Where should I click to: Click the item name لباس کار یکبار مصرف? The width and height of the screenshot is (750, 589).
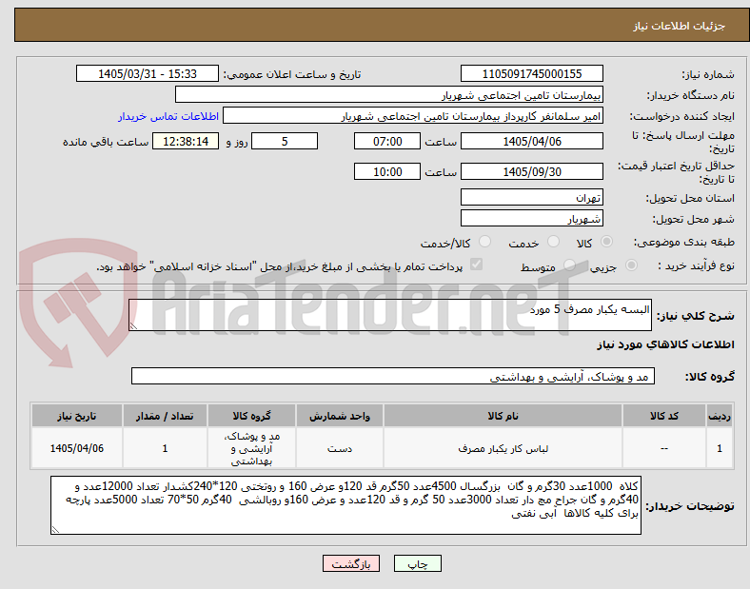(x=503, y=449)
